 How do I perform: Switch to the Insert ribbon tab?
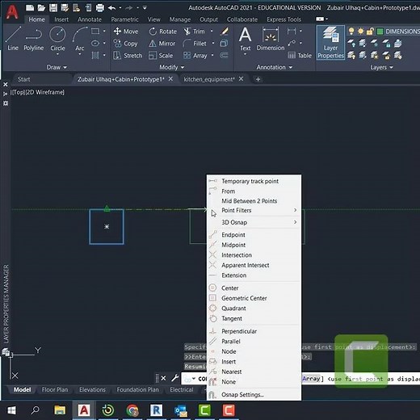[x=61, y=19]
